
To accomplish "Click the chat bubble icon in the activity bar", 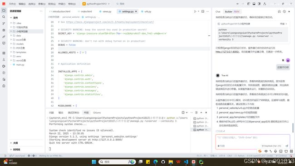I will click(x=4, y=43).
